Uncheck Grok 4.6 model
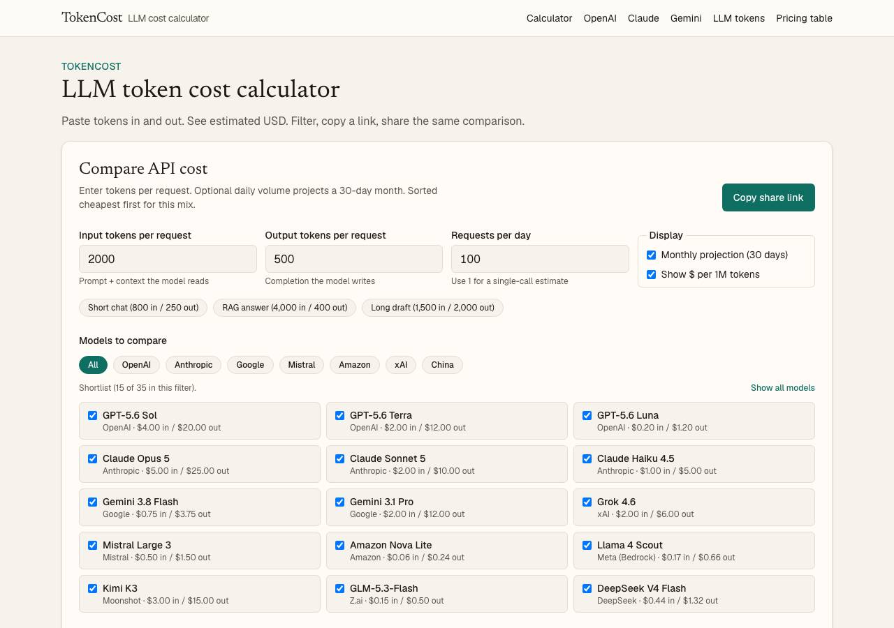Image resolution: width=894 pixels, height=628 pixels. coord(587,502)
